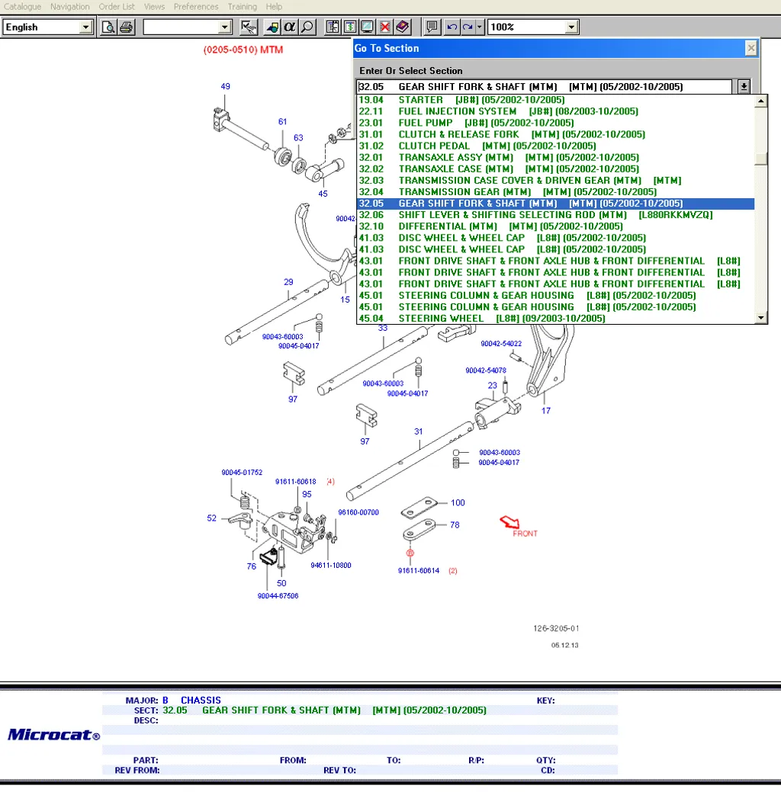Click the print preview icon
The width and height of the screenshot is (781, 792).
(108, 27)
